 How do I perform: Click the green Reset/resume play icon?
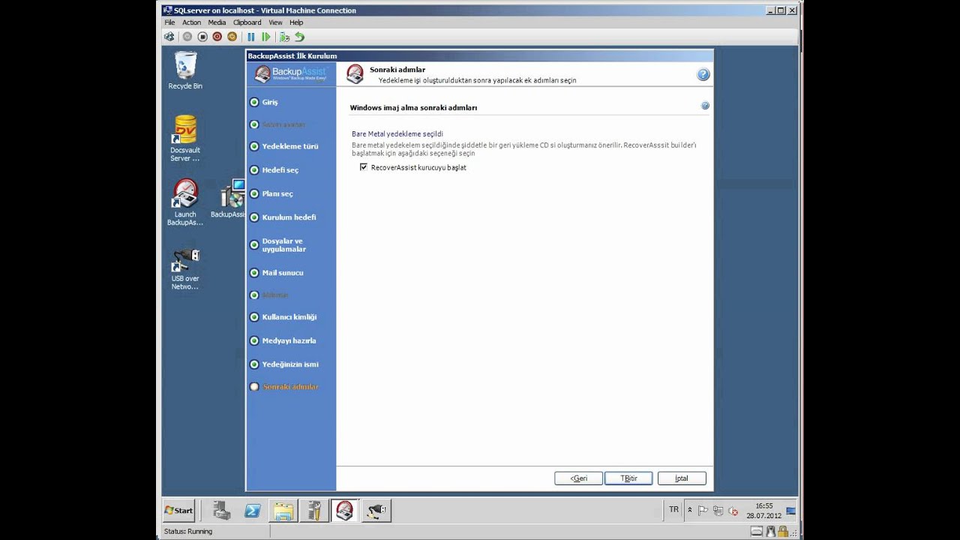click(x=265, y=36)
